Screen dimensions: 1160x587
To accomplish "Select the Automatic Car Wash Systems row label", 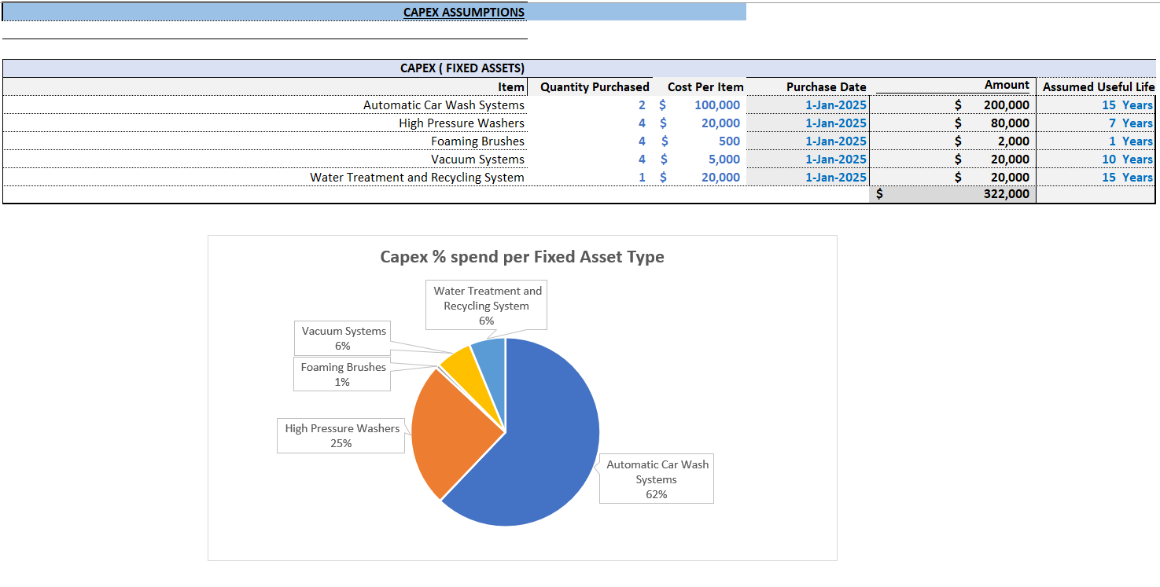I will pyautogui.click(x=442, y=105).
